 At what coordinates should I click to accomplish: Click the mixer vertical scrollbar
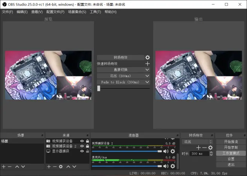tap(178, 161)
